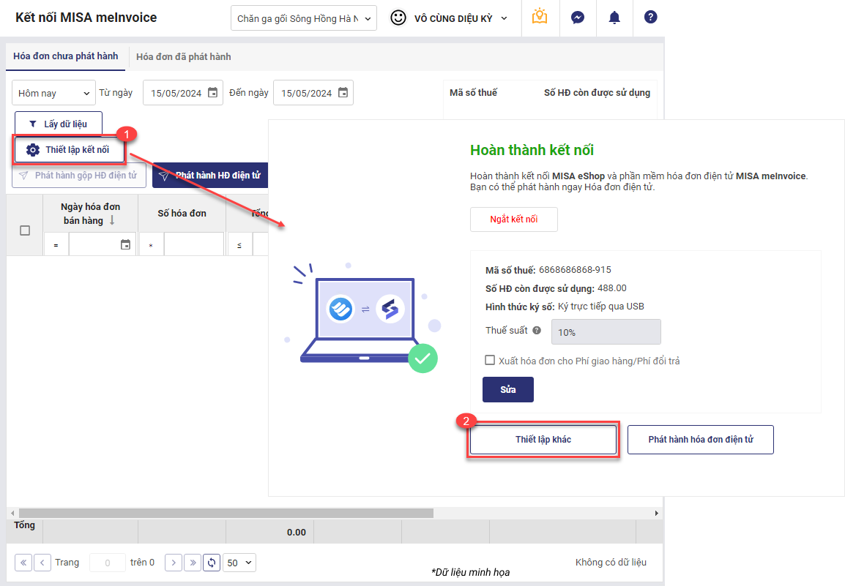Screen dimensions: 845x586
Task: Open Thiết lập kết nối settings
Action: [x=69, y=150]
